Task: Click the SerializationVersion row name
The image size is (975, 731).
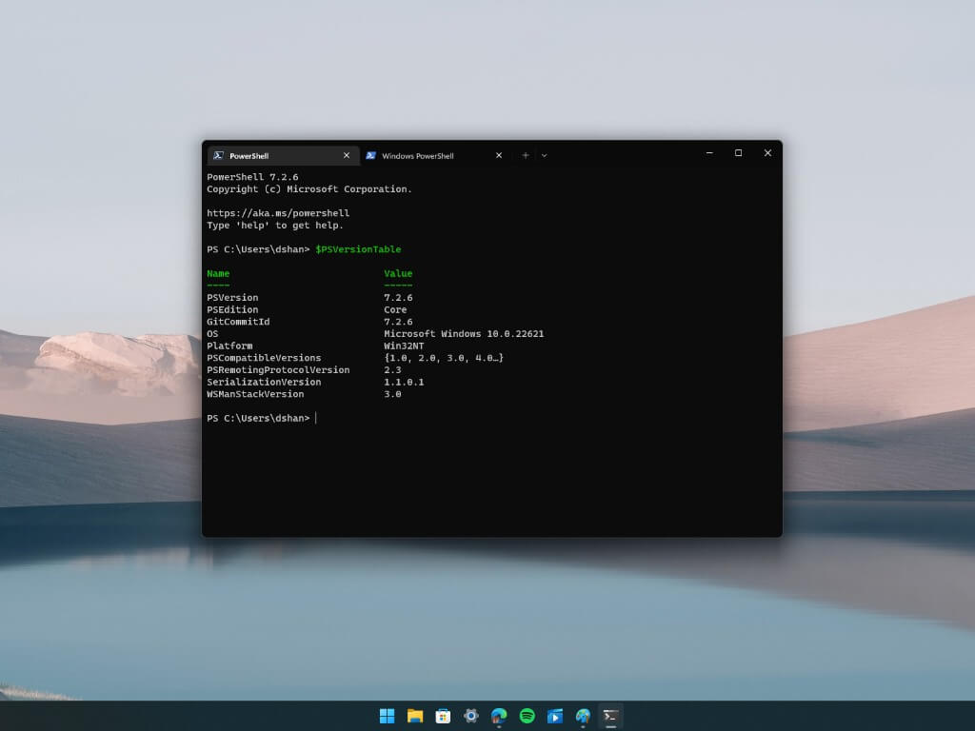Action: 264,383
